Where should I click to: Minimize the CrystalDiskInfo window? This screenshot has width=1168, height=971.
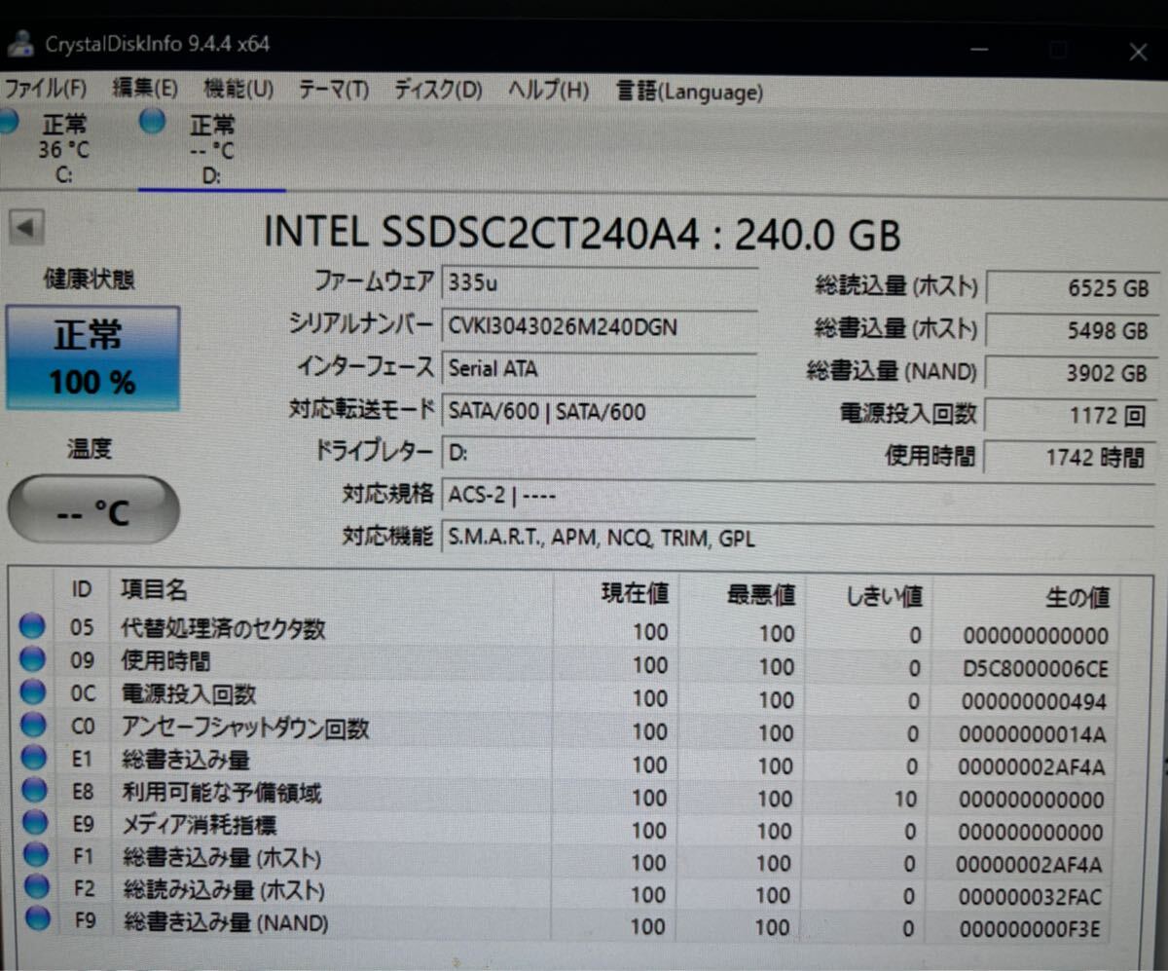click(x=980, y=49)
